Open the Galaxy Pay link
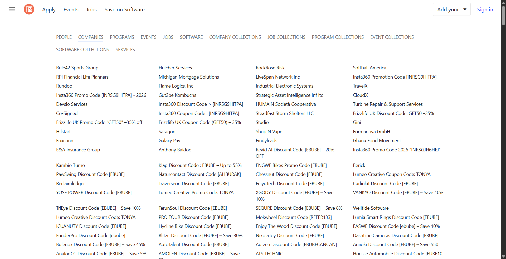 (x=169, y=141)
